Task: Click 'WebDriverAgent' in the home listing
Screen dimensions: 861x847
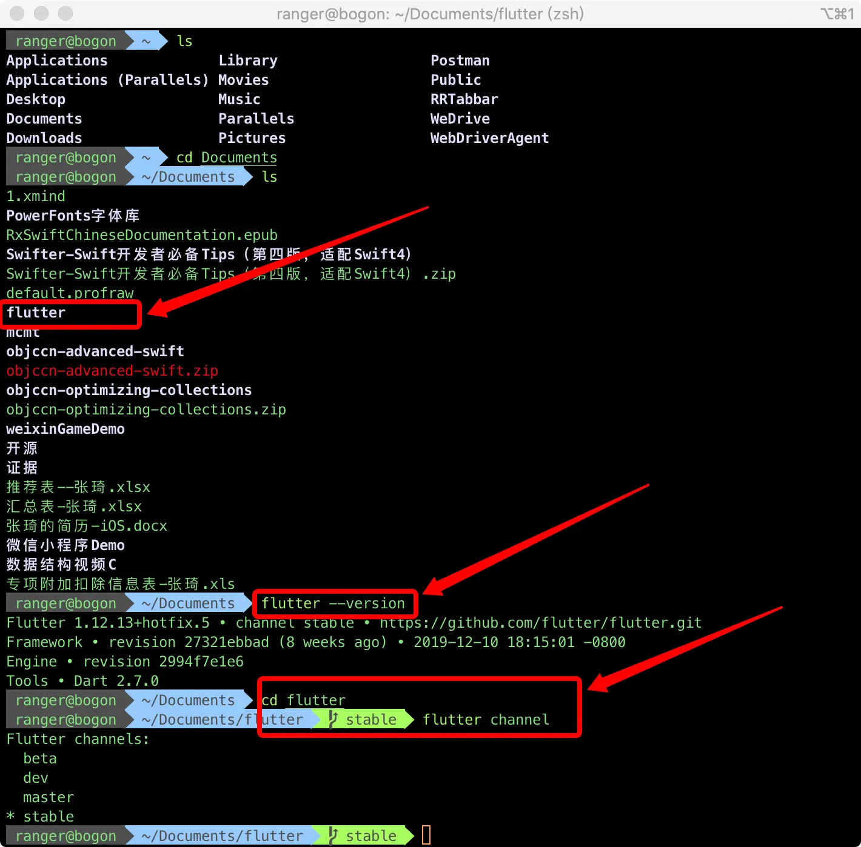Action: pyautogui.click(x=490, y=138)
